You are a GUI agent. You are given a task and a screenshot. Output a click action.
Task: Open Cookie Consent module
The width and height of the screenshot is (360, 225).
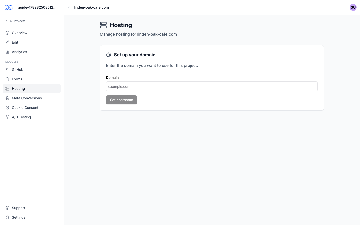click(32, 108)
